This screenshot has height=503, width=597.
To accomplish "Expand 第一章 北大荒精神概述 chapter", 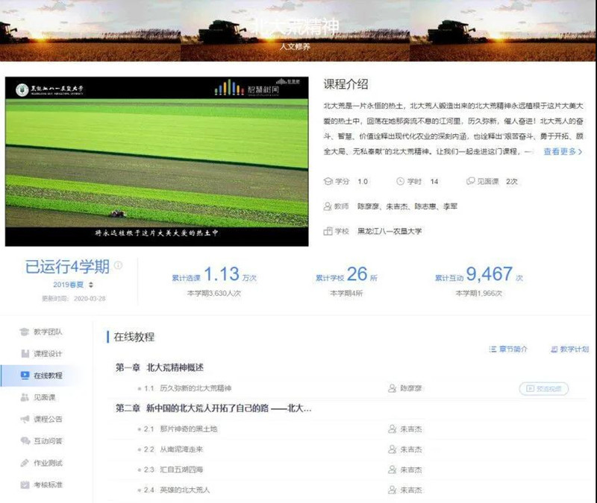I will (x=160, y=368).
